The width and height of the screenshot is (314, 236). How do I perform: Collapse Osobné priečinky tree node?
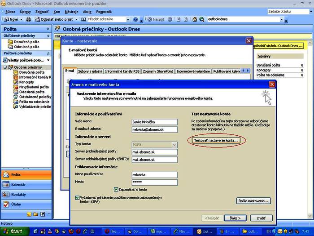5,67
